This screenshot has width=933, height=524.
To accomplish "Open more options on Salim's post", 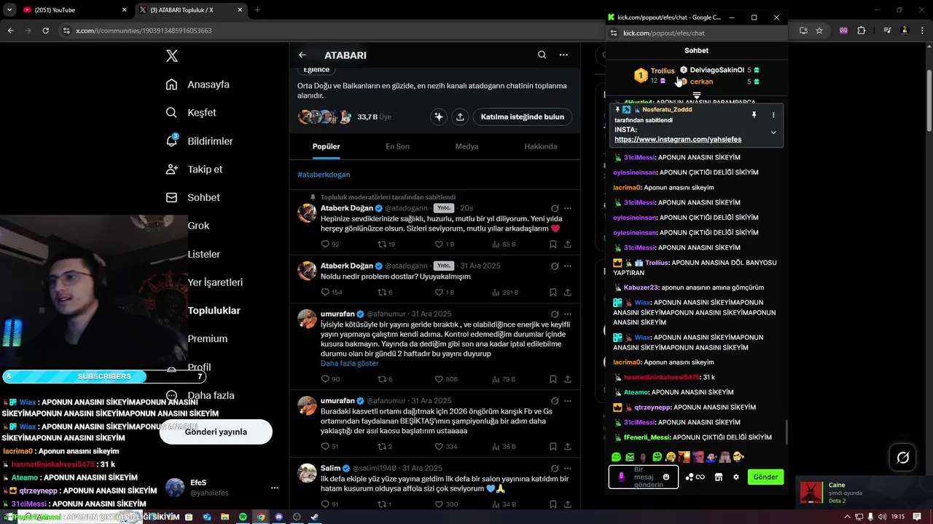I will tap(568, 468).
